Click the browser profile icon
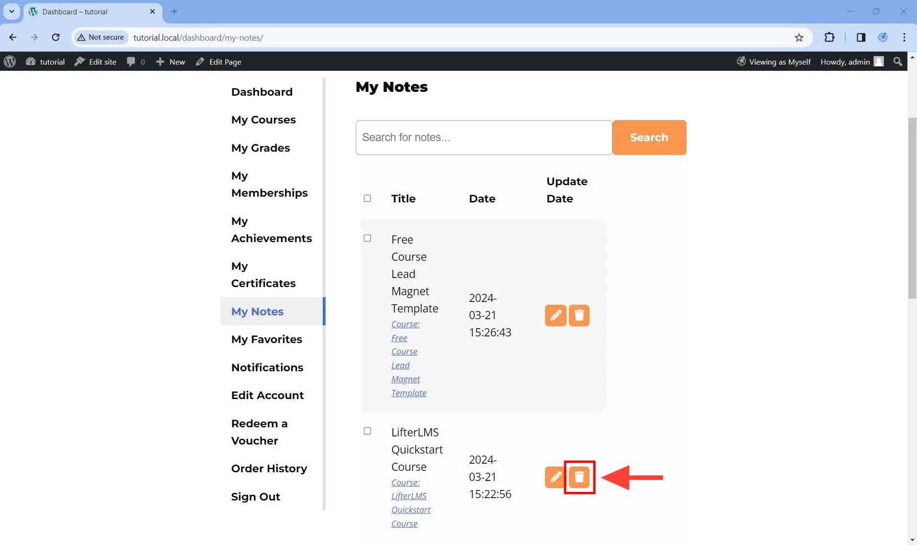The width and height of the screenshot is (917, 545). [x=883, y=37]
